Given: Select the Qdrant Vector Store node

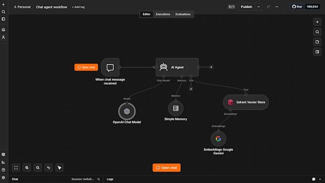Looking at the screenshot, I should pos(246,102).
